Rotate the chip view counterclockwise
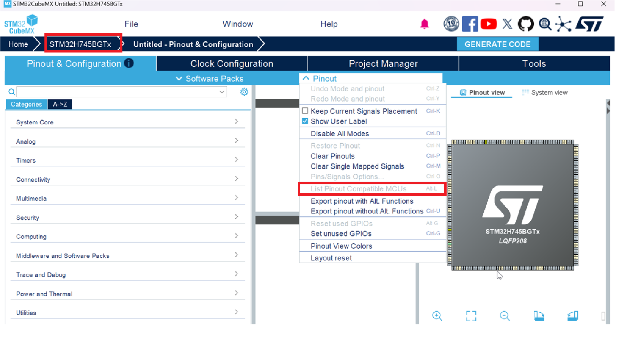Screen dimensions: 622x337 [x=573, y=316]
